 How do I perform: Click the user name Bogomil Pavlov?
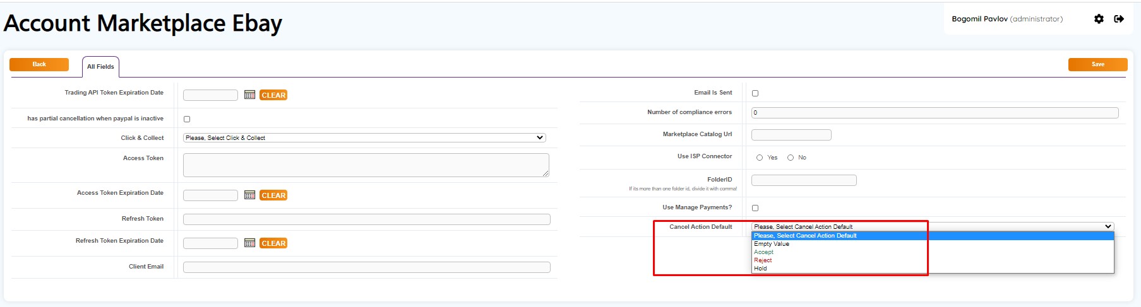click(x=980, y=19)
